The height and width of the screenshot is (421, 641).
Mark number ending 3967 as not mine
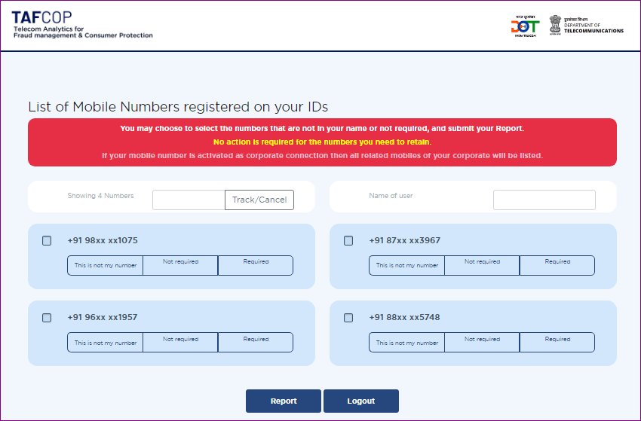(406, 265)
